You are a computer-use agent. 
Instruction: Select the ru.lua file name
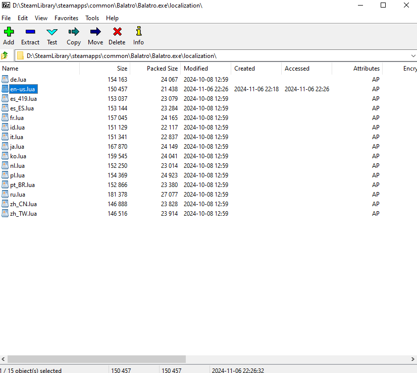[x=18, y=194]
